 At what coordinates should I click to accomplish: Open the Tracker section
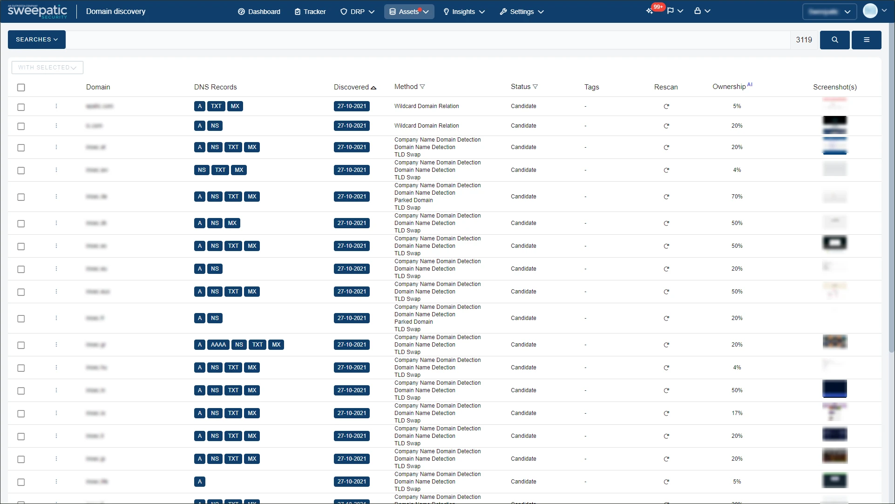[310, 12]
